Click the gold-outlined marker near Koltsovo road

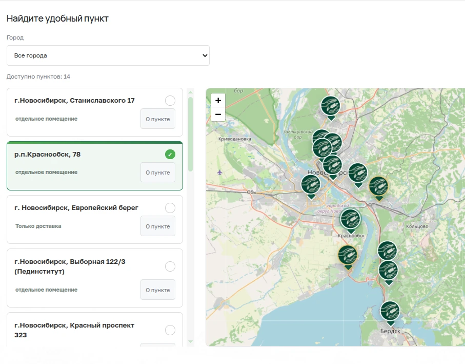[378, 188]
